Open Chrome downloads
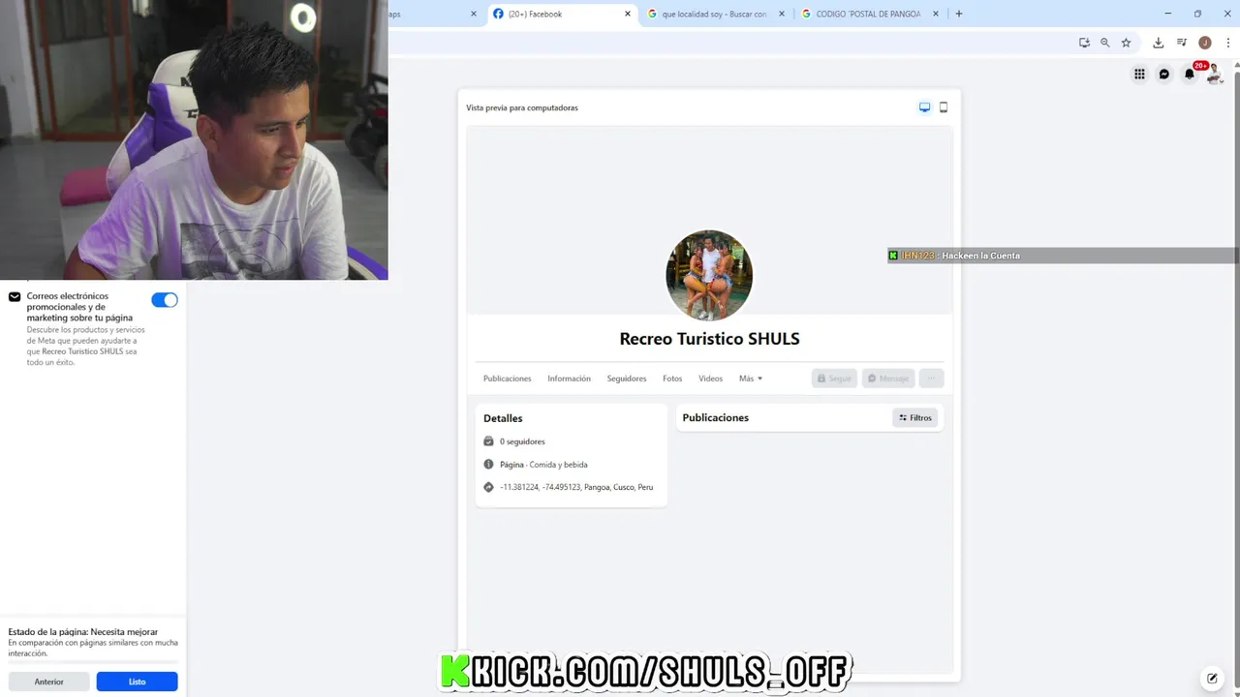This screenshot has height=697, width=1240. tap(1158, 43)
